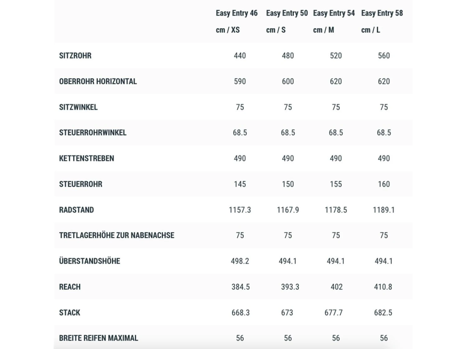Select the BREITE REIFEN MAXIMAL label
The height and width of the screenshot is (349, 466).
click(98, 338)
